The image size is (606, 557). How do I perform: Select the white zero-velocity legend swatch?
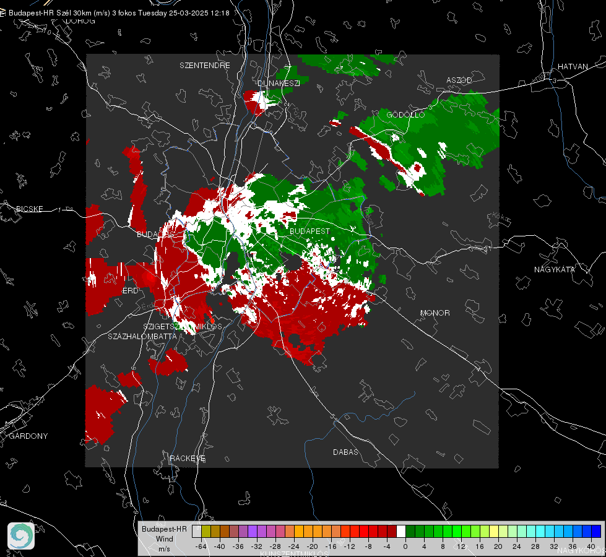click(401, 531)
